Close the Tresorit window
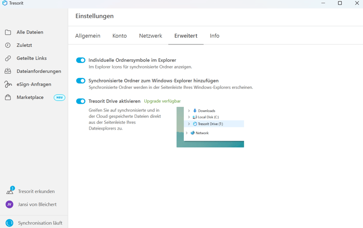The width and height of the screenshot is (363, 228). pos(357,3)
